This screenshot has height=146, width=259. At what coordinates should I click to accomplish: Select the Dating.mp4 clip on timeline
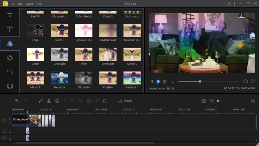[x=25, y=121]
